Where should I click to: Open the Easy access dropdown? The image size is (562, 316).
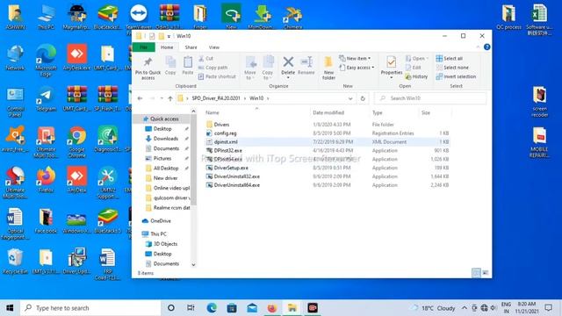(357, 68)
